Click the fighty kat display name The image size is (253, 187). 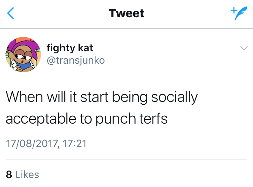coord(70,48)
